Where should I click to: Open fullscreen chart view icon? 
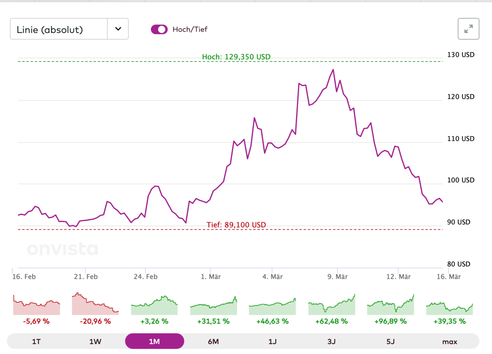[x=469, y=29]
